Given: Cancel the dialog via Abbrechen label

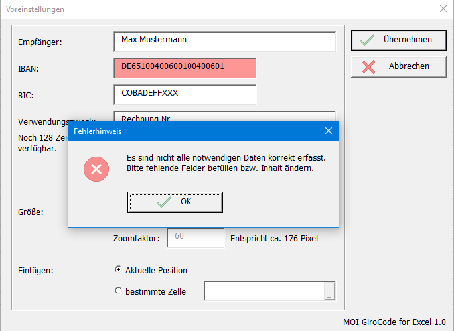Looking at the screenshot, I should pos(409,66).
